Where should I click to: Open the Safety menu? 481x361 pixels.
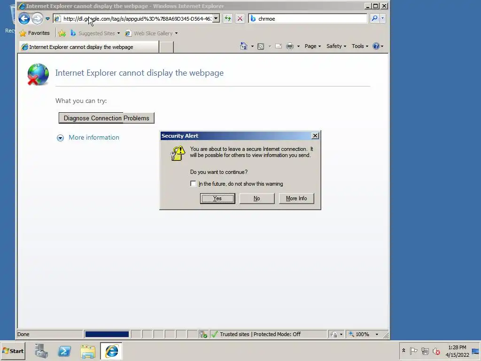click(x=336, y=46)
